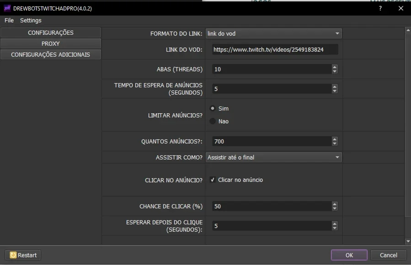Increase the QUANTOS ANÚNCIOS value

point(335,139)
